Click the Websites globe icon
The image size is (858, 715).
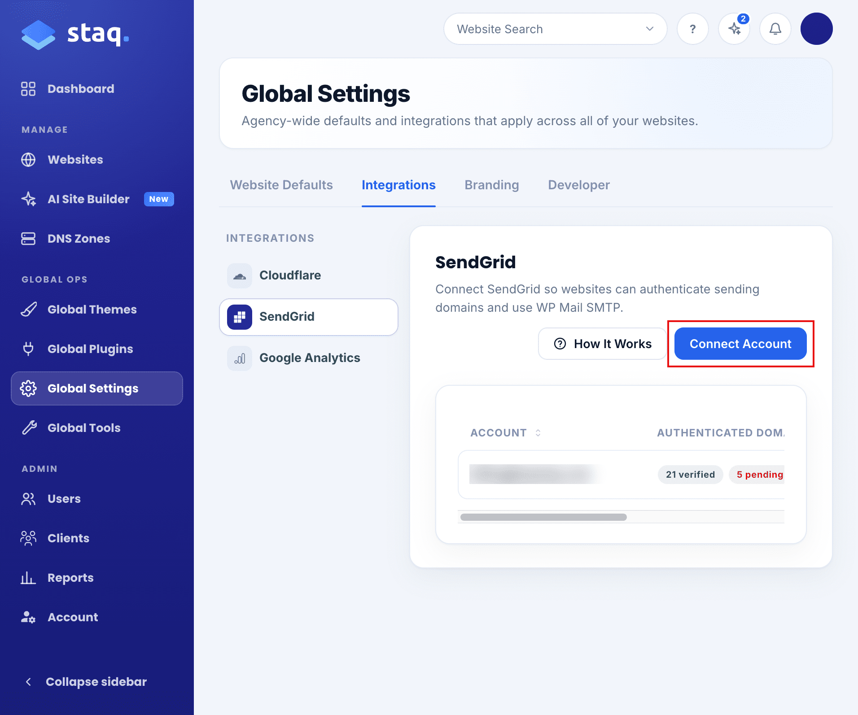pyautogui.click(x=28, y=160)
